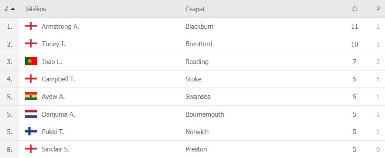
Task: Sort table by Csapat column header
Action: [195, 9]
